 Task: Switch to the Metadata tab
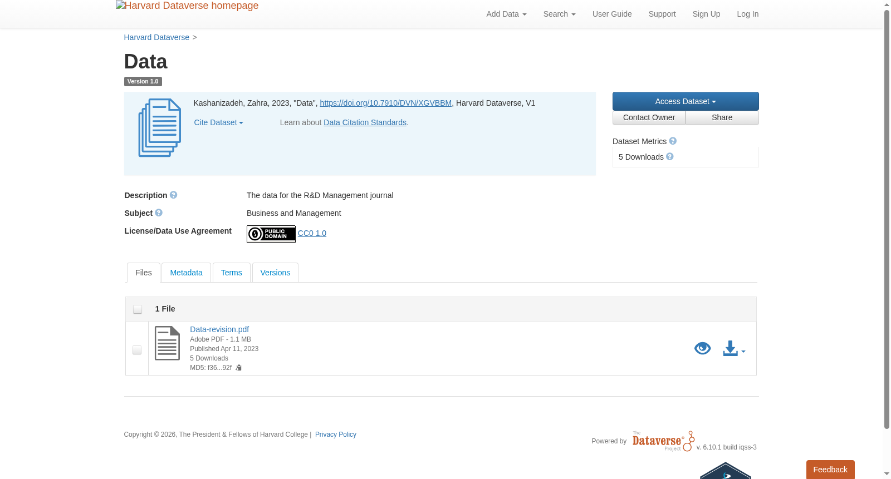pos(186,273)
